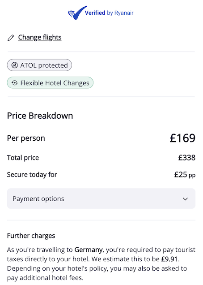Click the £338 total price amount
Screen dimensions: 203x285
tap(187, 158)
